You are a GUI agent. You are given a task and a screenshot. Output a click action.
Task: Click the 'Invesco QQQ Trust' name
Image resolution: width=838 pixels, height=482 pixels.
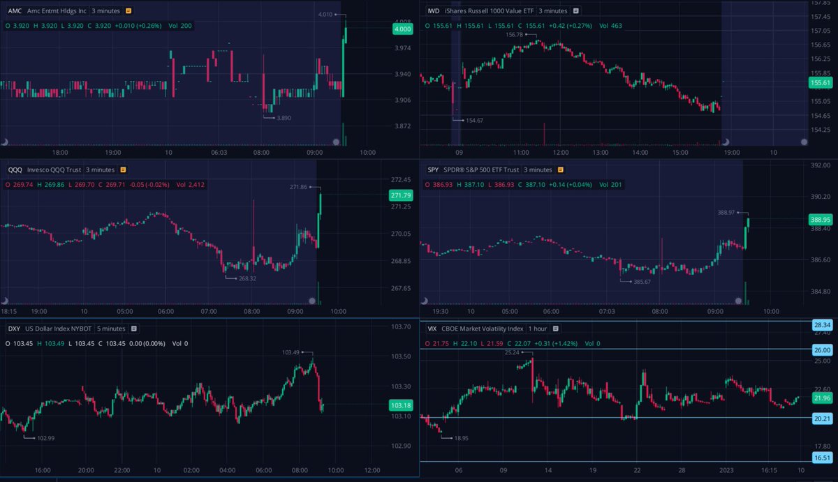pyautogui.click(x=54, y=169)
